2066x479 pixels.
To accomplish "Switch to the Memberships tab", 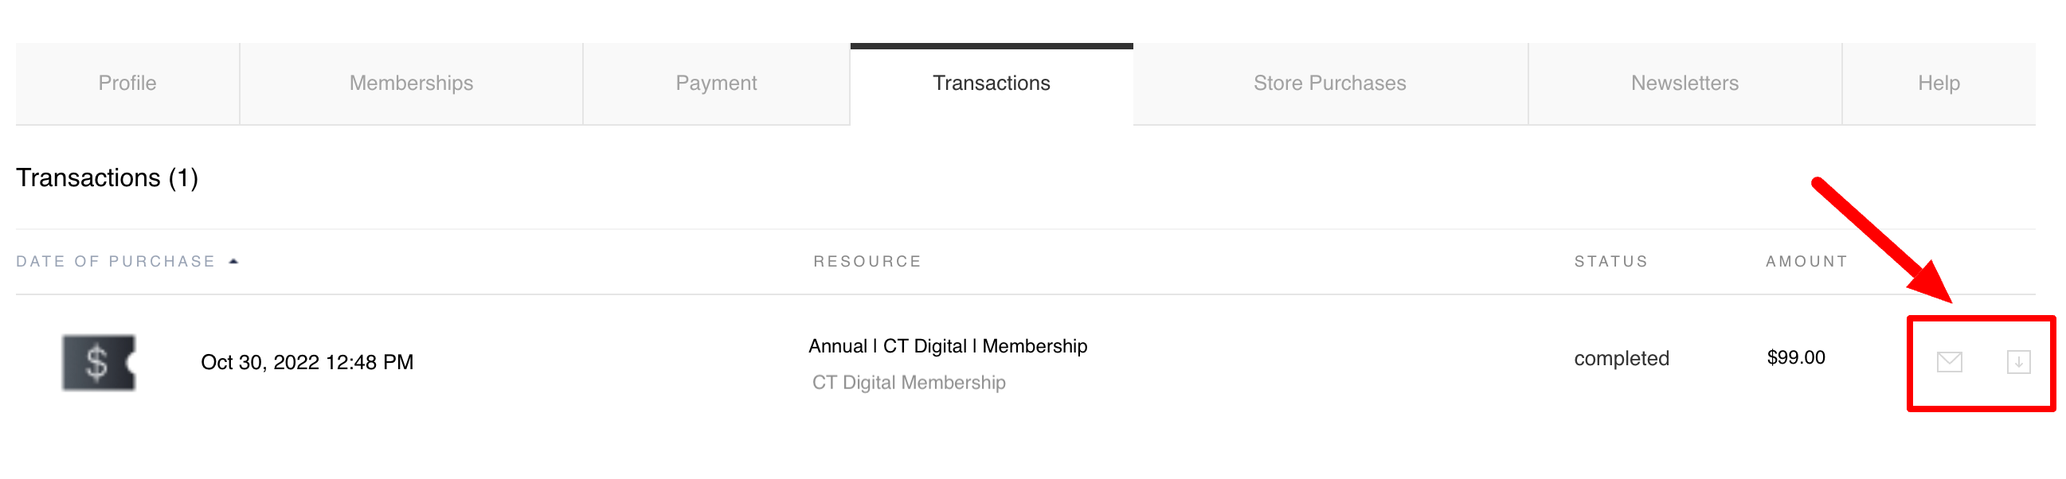I will 412,84.
